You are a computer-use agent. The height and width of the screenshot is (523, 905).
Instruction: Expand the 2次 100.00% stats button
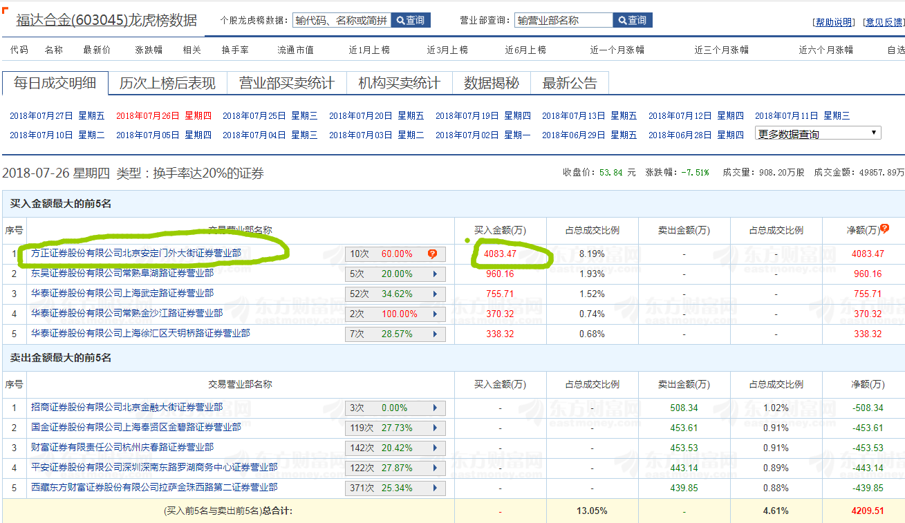(x=395, y=314)
